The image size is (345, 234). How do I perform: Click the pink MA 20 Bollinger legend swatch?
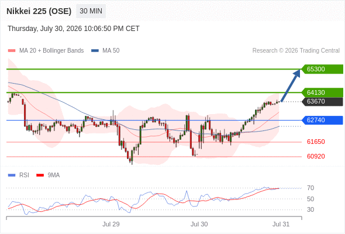tap(12, 51)
